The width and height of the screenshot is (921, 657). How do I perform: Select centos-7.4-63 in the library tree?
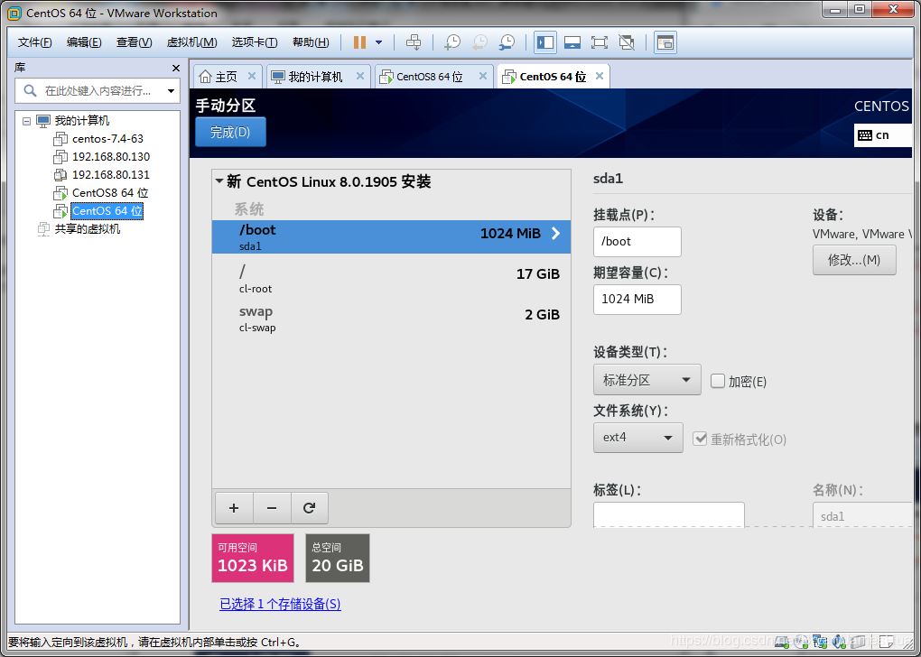pyautogui.click(x=107, y=139)
